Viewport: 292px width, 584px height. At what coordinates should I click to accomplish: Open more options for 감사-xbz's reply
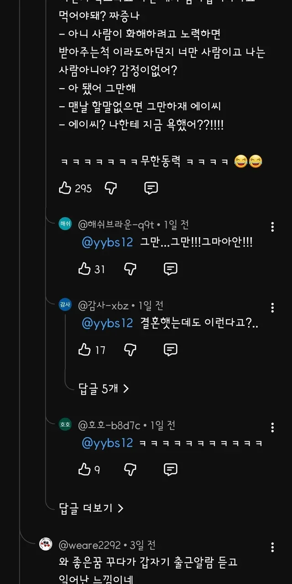(x=272, y=308)
